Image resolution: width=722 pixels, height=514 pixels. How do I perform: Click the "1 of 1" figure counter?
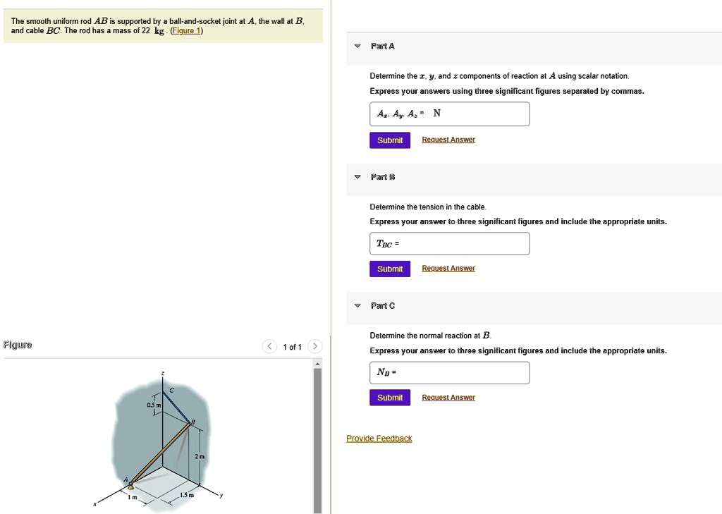point(292,347)
